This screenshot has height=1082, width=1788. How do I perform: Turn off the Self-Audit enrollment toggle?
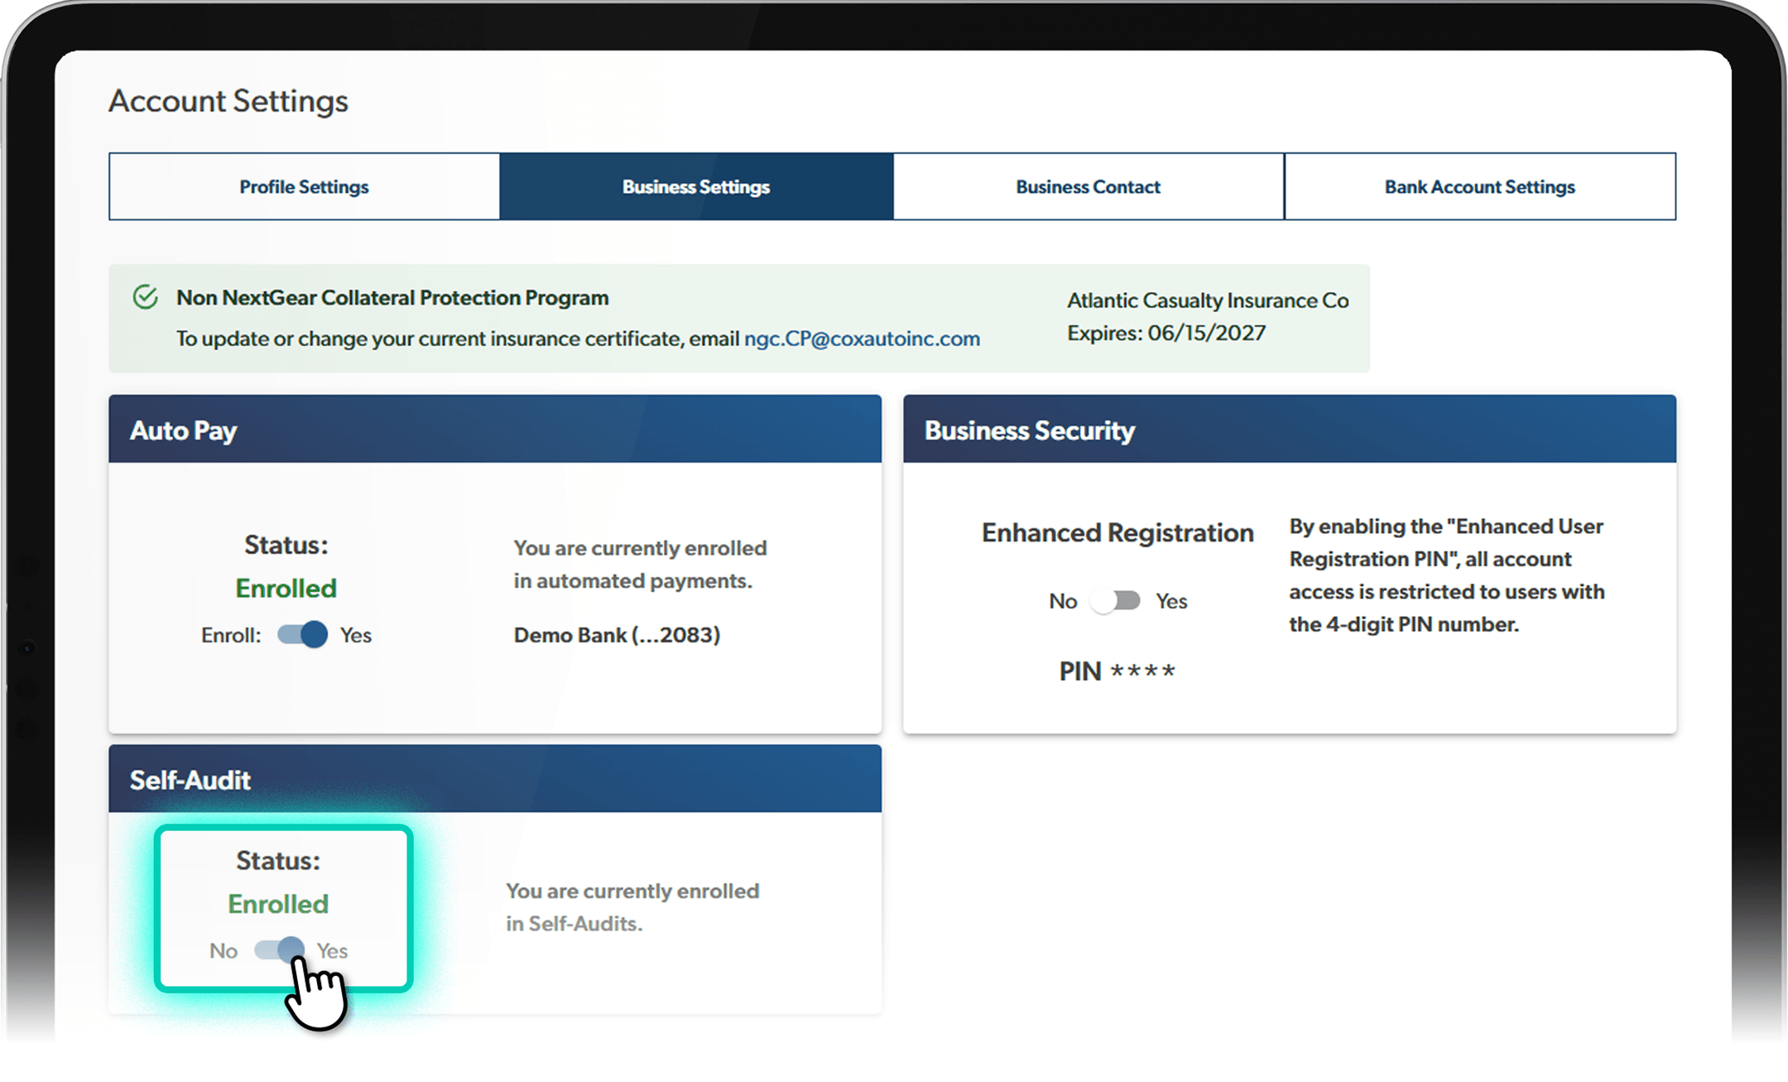click(279, 950)
